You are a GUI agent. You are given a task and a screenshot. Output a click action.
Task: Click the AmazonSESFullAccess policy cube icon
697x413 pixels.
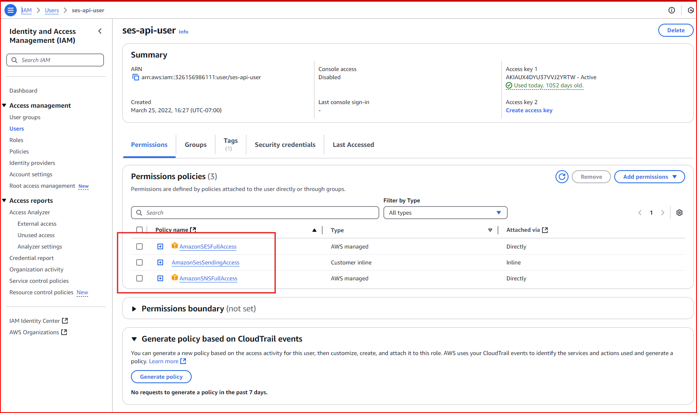pyautogui.click(x=175, y=246)
